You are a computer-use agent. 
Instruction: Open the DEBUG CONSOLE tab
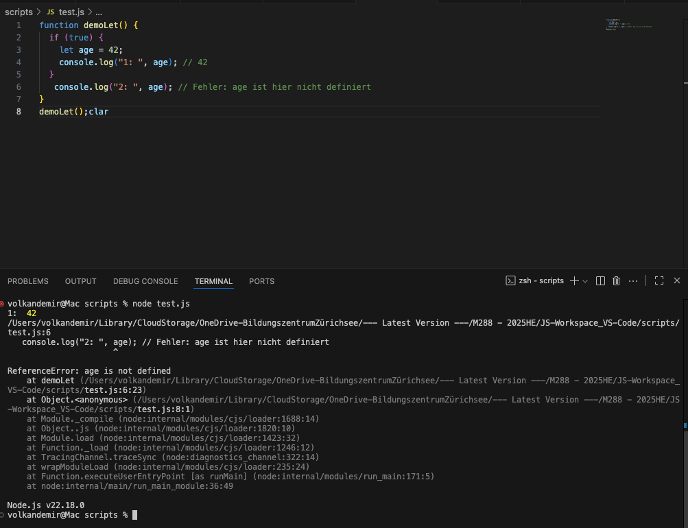pos(145,282)
